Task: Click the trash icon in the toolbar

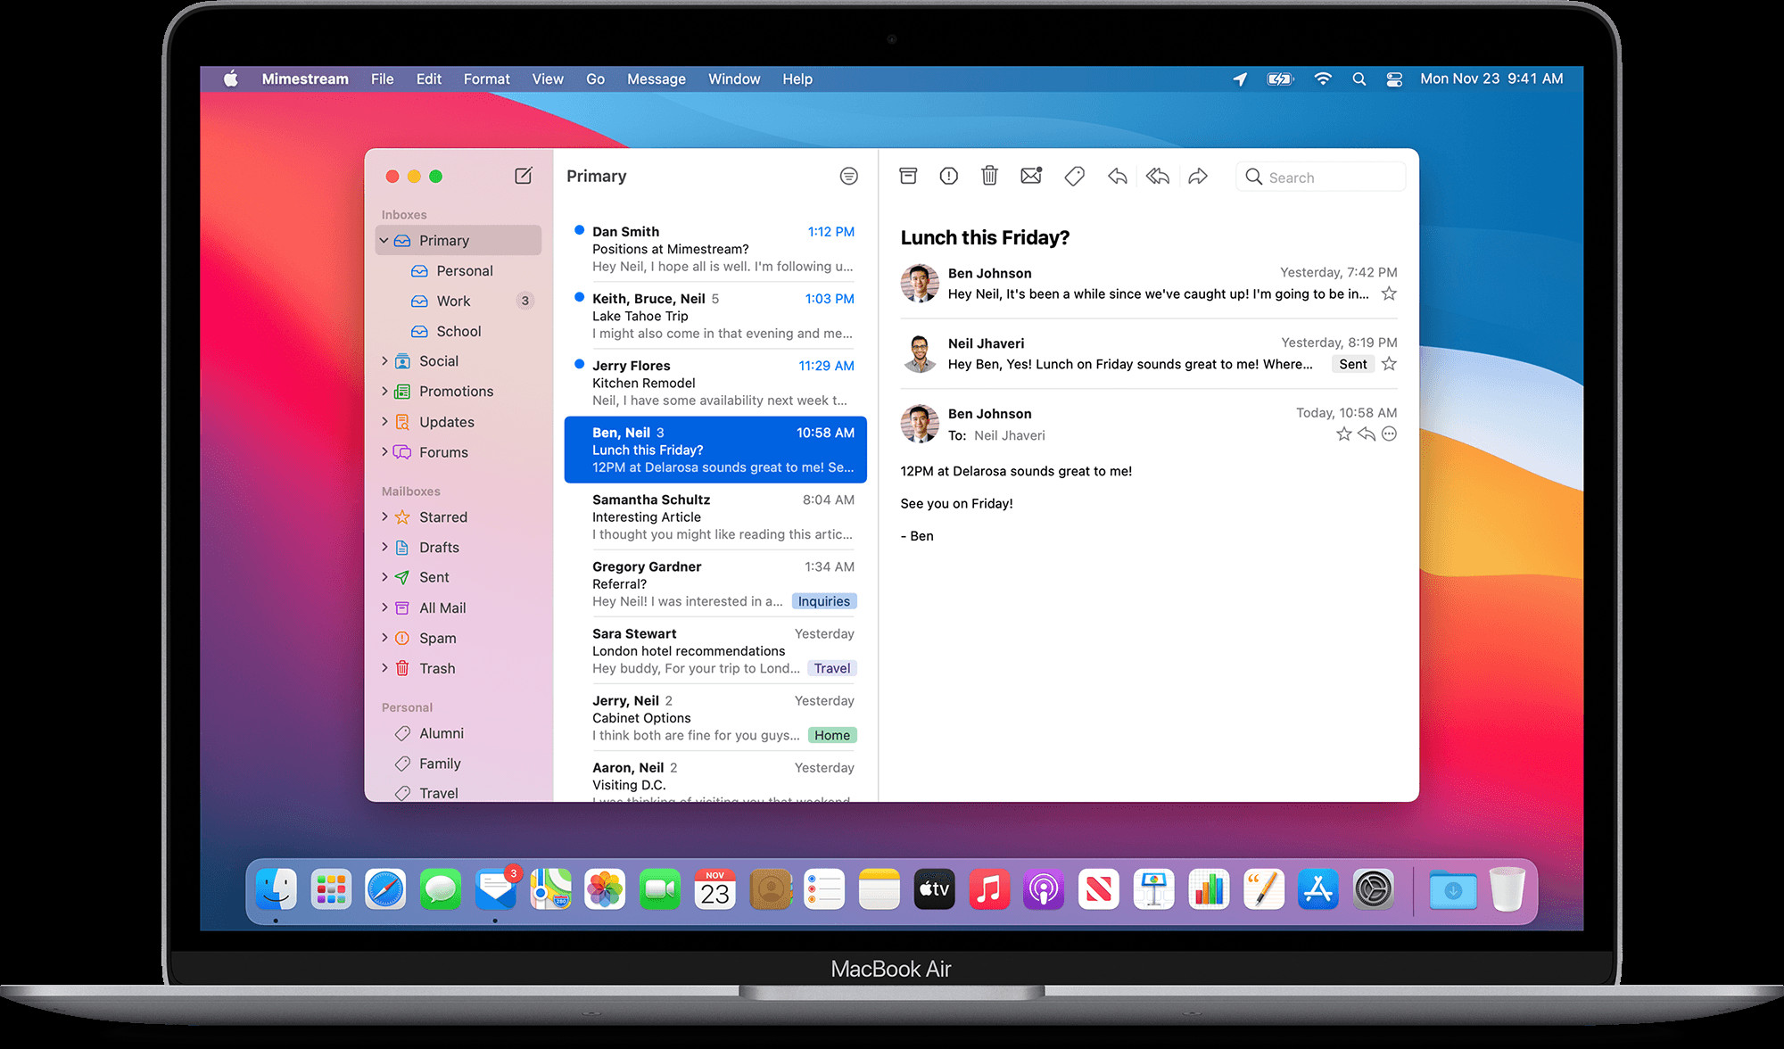Action: coord(989,176)
